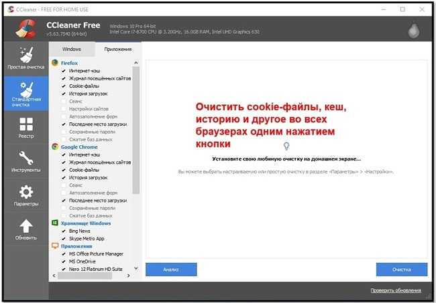The image size is (436, 303).
Task: Uncheck Chrome Последнее место загрузки
Action: click(64, 201)
